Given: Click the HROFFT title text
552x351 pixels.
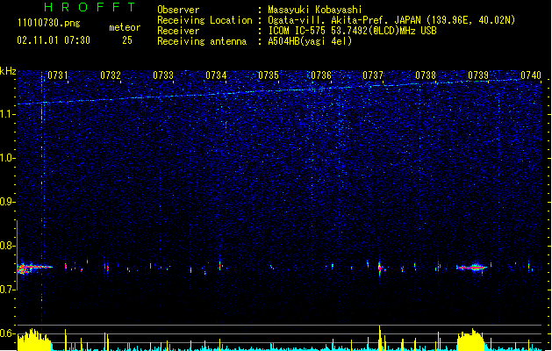Looking at the screenshot, I should pos(90,7).
